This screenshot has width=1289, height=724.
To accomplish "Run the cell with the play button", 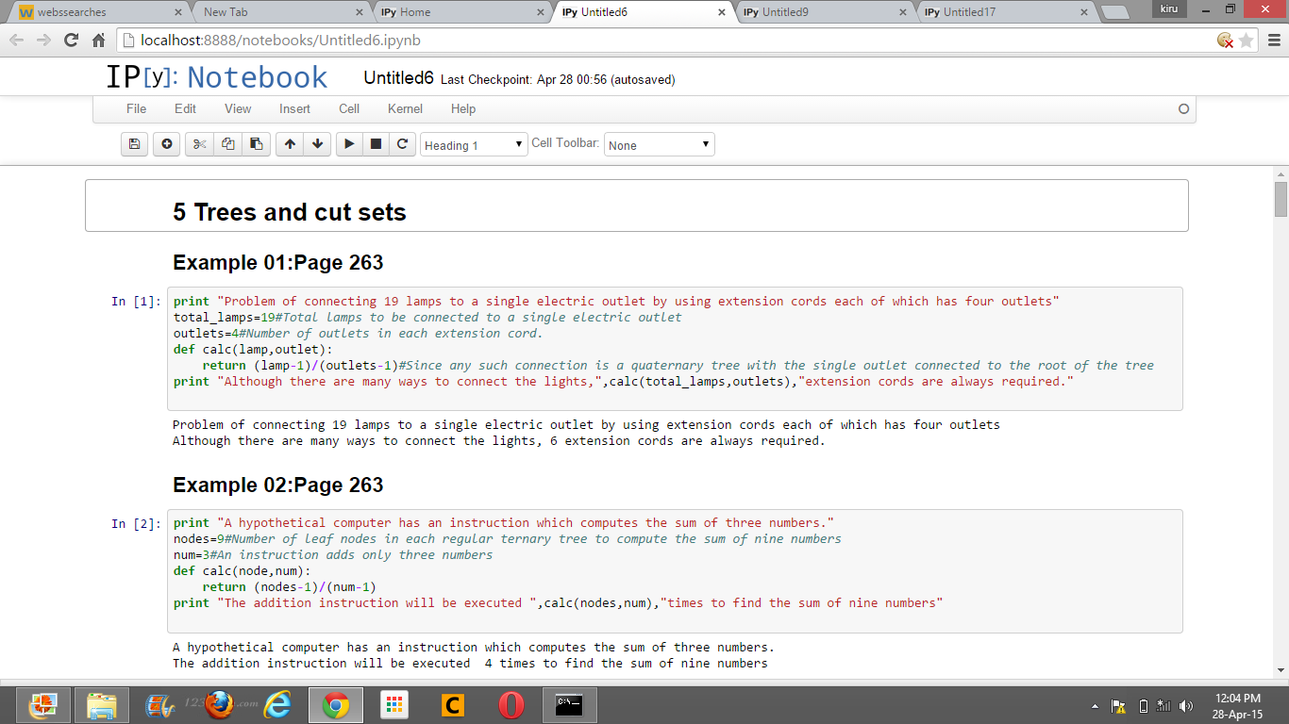I will click(349, 144).
